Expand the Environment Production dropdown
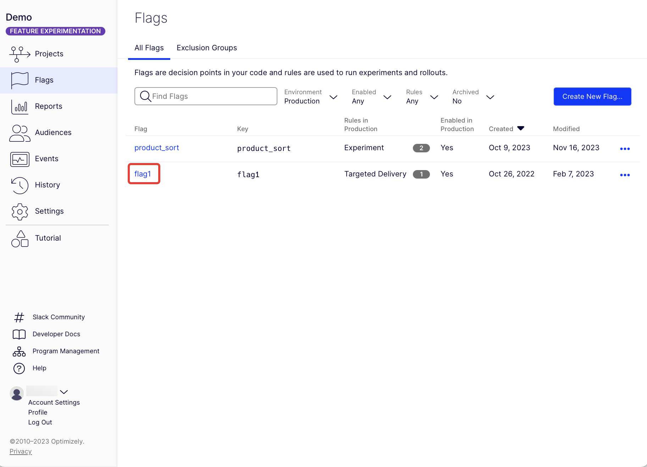This screenshot has width=647, height=467. [311, 97]
